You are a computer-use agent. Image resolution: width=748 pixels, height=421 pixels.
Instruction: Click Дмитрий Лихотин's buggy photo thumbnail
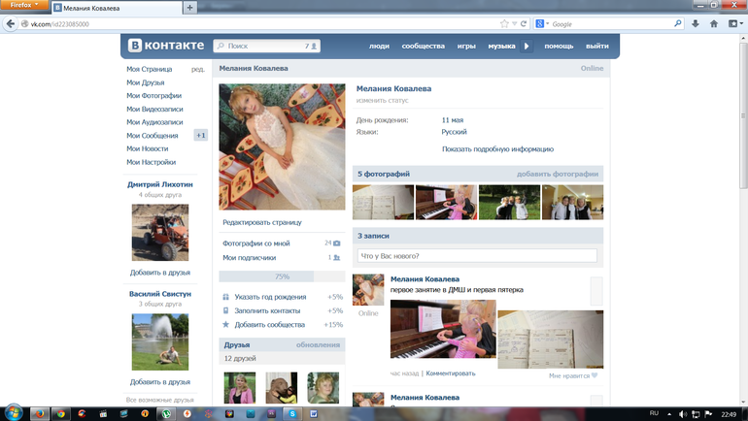coord(160,233)
